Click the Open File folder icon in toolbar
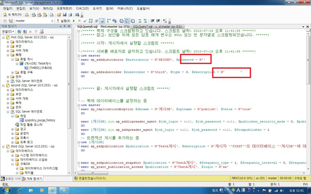311x194 pixels. coord(59,14)
